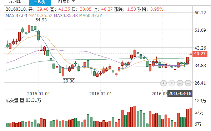This screenshot has height=131, width=211.
Task: Click the 开: 39.48 open value
Action: click(39, 9)
